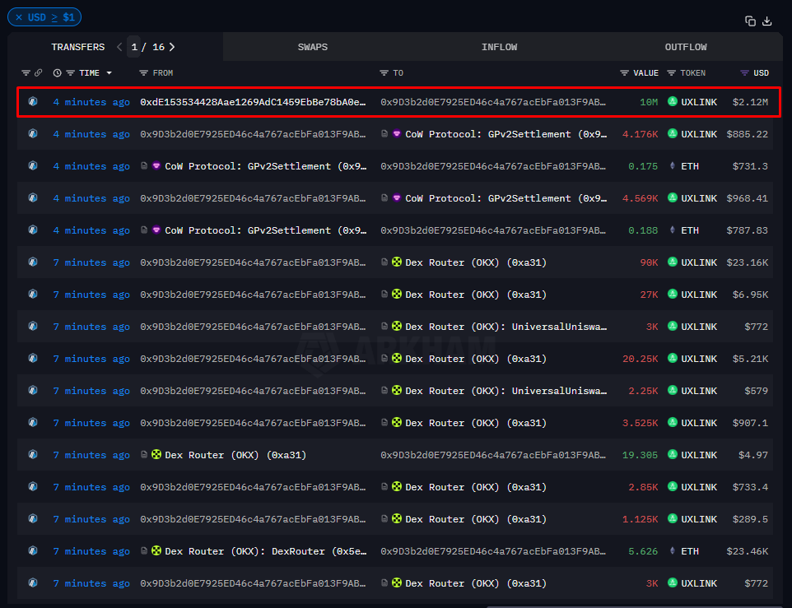Viewport: 792px width, 608px height.
Task: Open the FROM column filter
Action: pos(144,73)
